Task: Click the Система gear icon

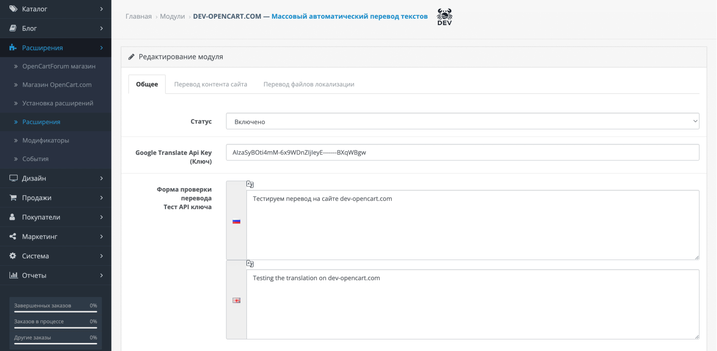Action: 13,256
